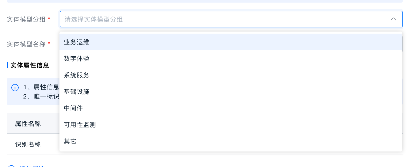The width and height of the screenshot is (409, 167).
Task: Click the 实体模型名称 field label
Action: [x=26, y=44]
